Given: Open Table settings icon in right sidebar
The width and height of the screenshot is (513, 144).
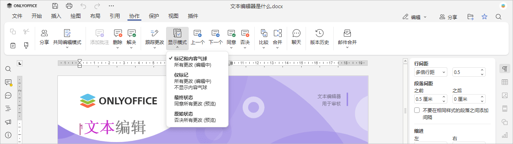Looking at the screenshot, I should point(505,82).
